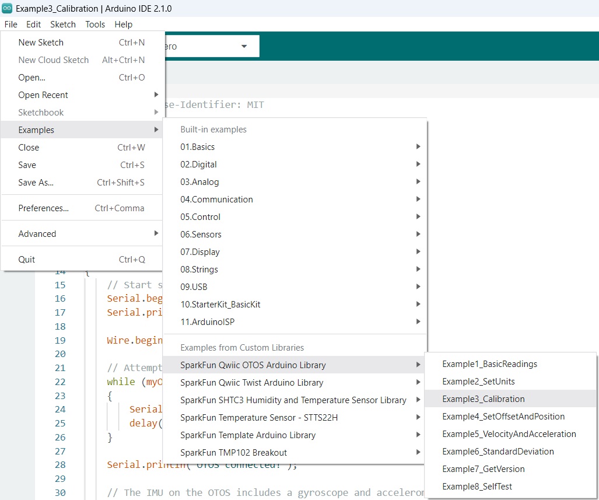Open the Sketch menu in menu bar
Image resolution: width=599 pixels, height=500 pixels.
[x=63, y=25]
